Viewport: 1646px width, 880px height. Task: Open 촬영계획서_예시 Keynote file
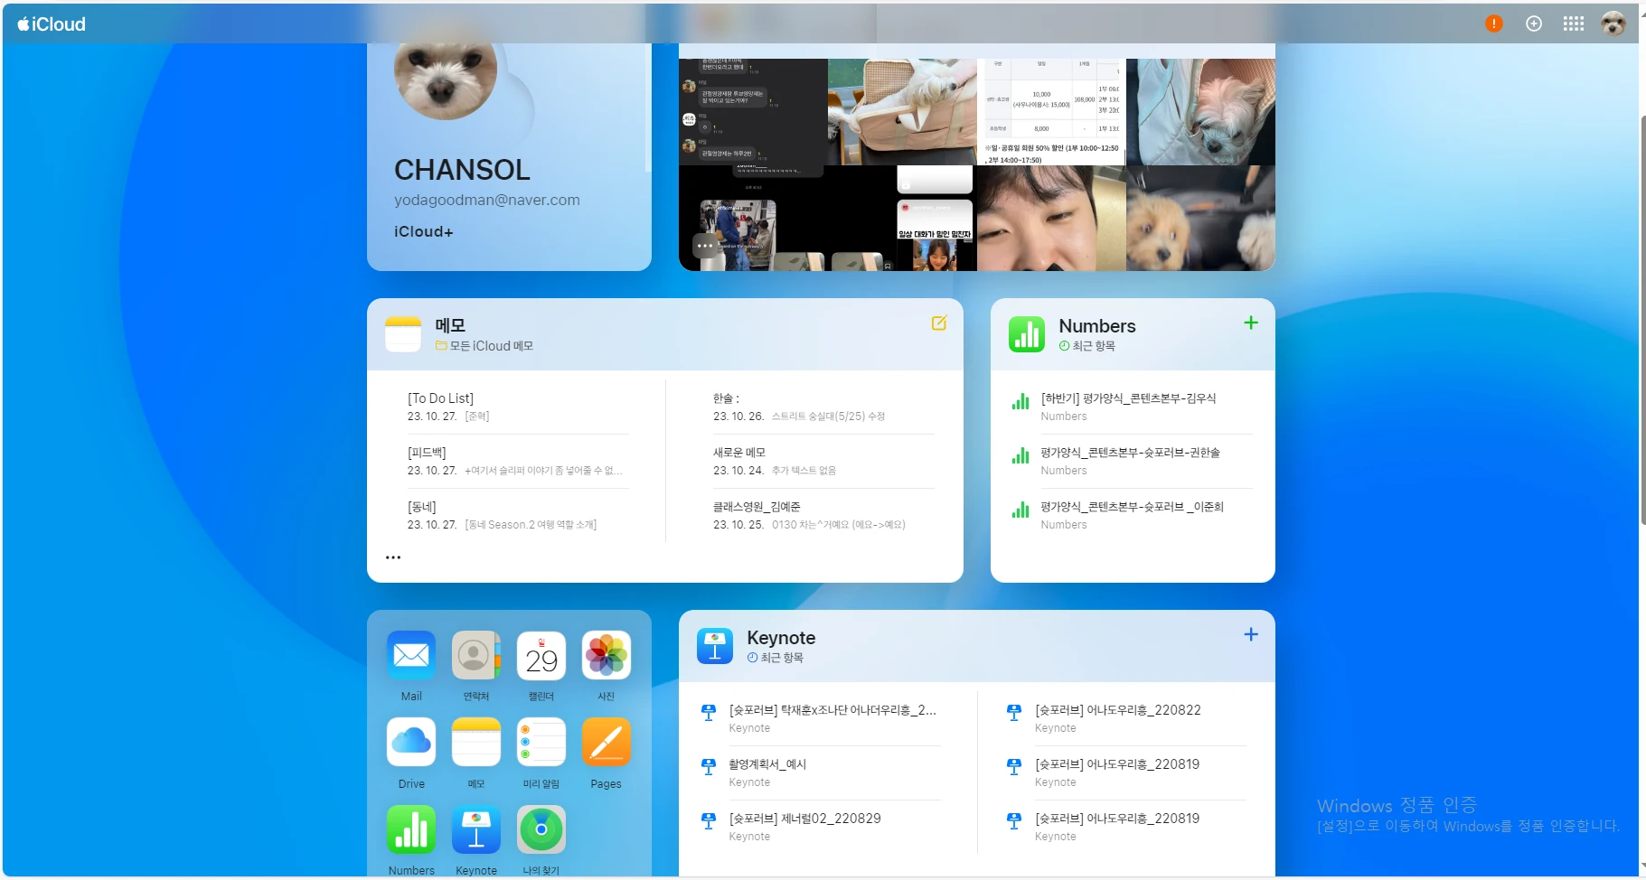pos(822,772)
